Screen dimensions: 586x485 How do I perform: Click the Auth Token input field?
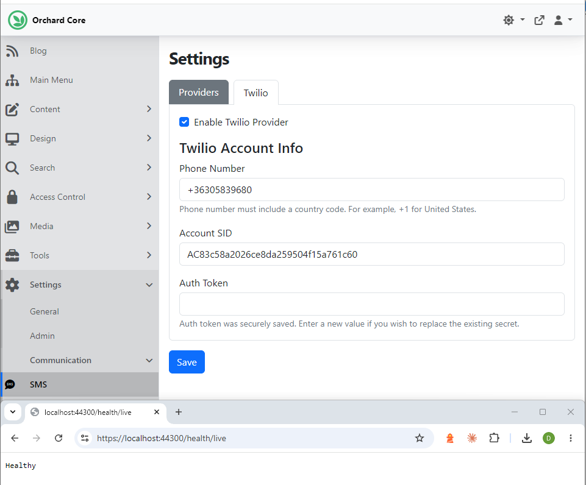tap(372, 304)
